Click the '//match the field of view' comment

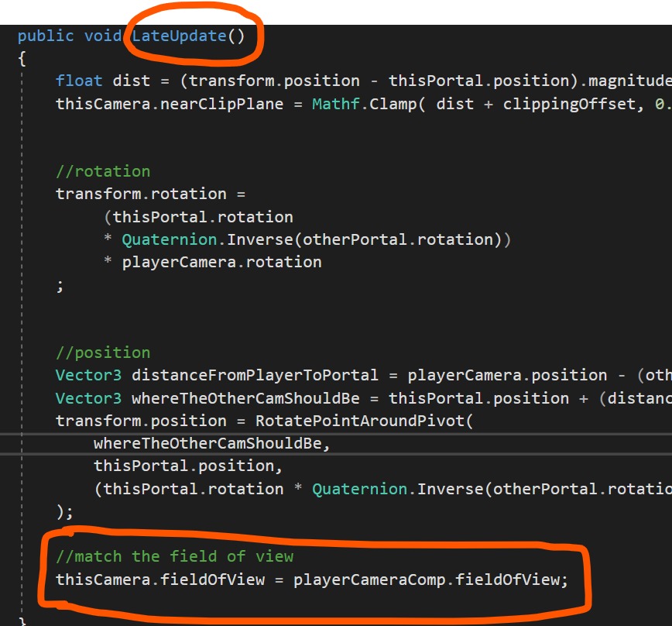(174, 556)
